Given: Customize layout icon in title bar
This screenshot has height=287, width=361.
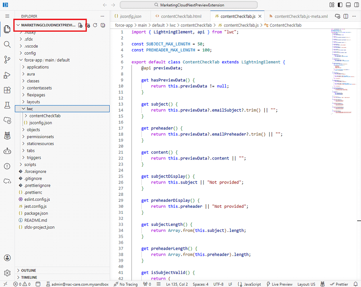Looking at the screenshot, I should pyautogui.click(x=332, y=5).
